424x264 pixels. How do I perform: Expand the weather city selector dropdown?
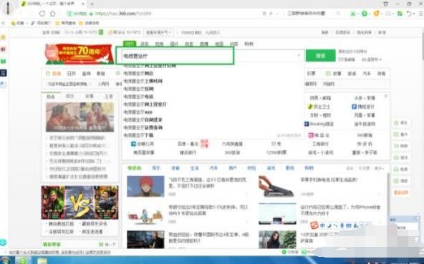(158, 32)
